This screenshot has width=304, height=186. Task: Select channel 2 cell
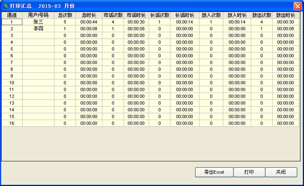(x=12, y=29)
